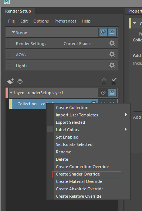Click the checklist accept icon above the layers

[x=114, y=81]
